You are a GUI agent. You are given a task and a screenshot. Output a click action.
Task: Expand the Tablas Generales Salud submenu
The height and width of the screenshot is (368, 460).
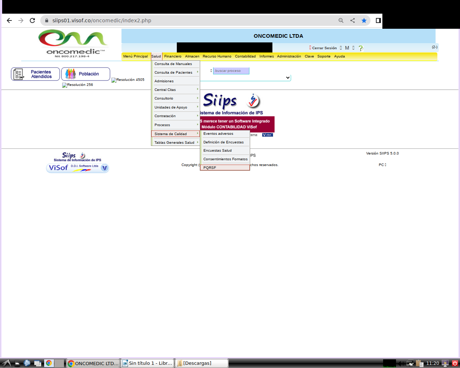coord(175,143)
